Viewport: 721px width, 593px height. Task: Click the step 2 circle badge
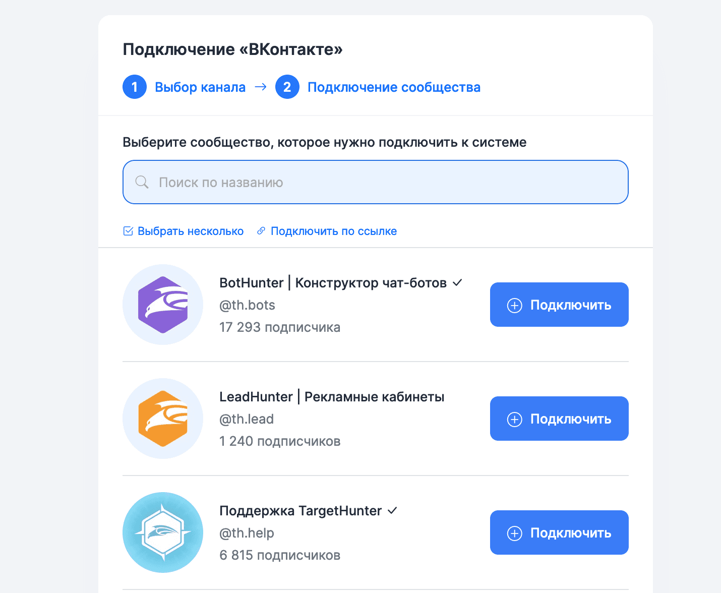coord(287,87)
